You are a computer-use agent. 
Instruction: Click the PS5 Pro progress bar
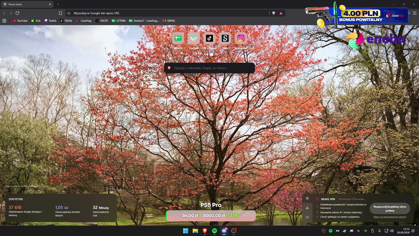[x=211, y=216]
